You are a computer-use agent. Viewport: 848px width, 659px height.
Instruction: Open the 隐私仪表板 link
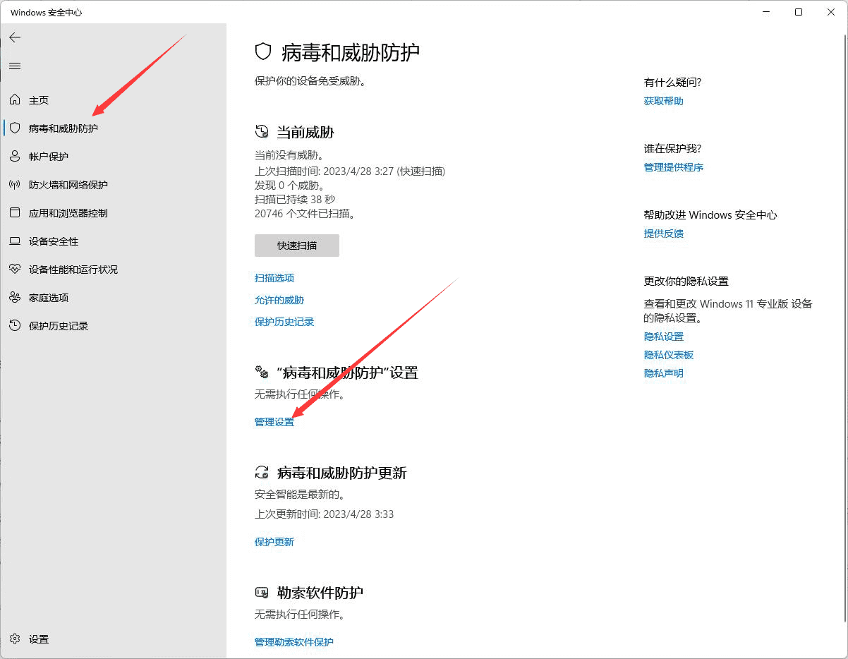668,354
